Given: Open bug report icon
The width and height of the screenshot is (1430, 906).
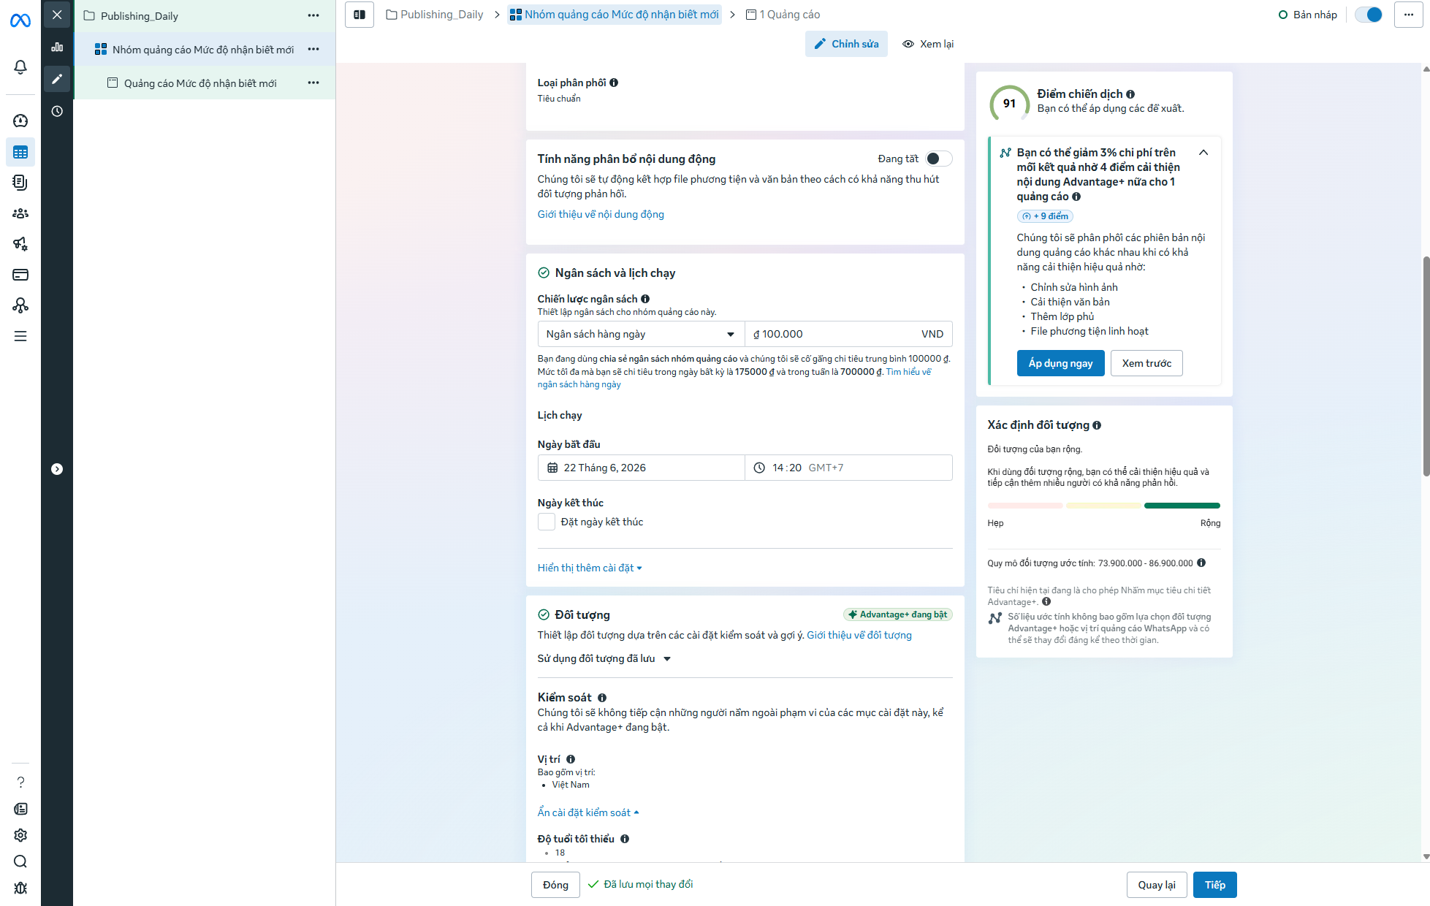Looking at the screenshot, I should [x=20, y=888].
